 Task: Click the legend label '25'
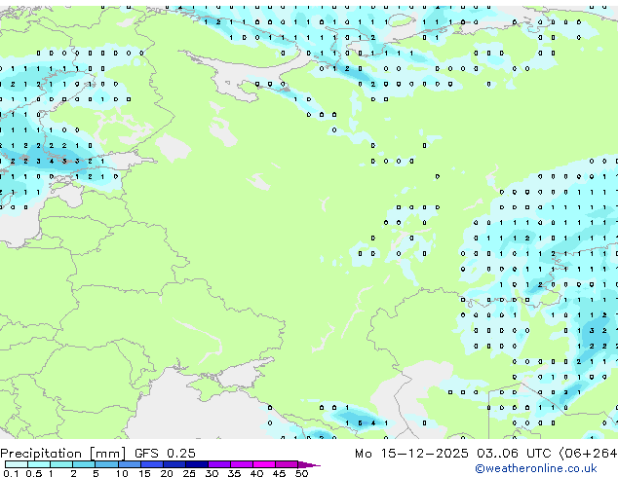coord(189,473)
